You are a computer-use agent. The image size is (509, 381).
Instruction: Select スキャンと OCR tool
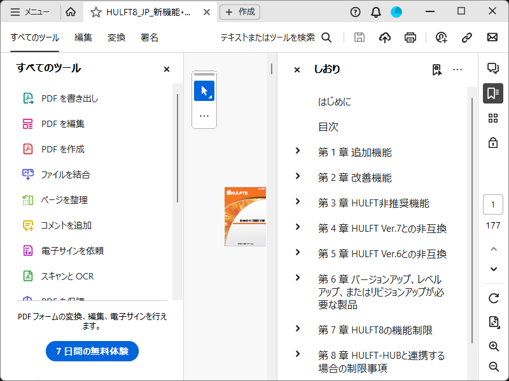coord(58,276)
